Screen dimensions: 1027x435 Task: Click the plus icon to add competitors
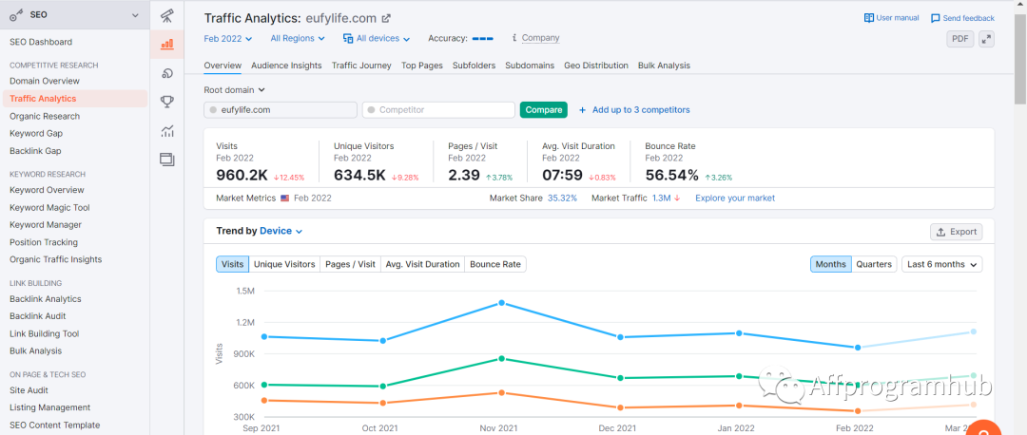(x=582, y=110)
